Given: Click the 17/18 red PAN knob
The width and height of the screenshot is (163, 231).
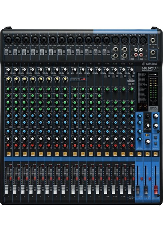Looking at the screenshot, I should click(x=123, y=145).
